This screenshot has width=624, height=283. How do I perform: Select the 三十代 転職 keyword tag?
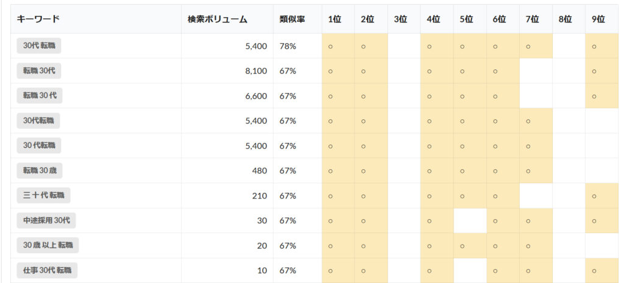44,195
